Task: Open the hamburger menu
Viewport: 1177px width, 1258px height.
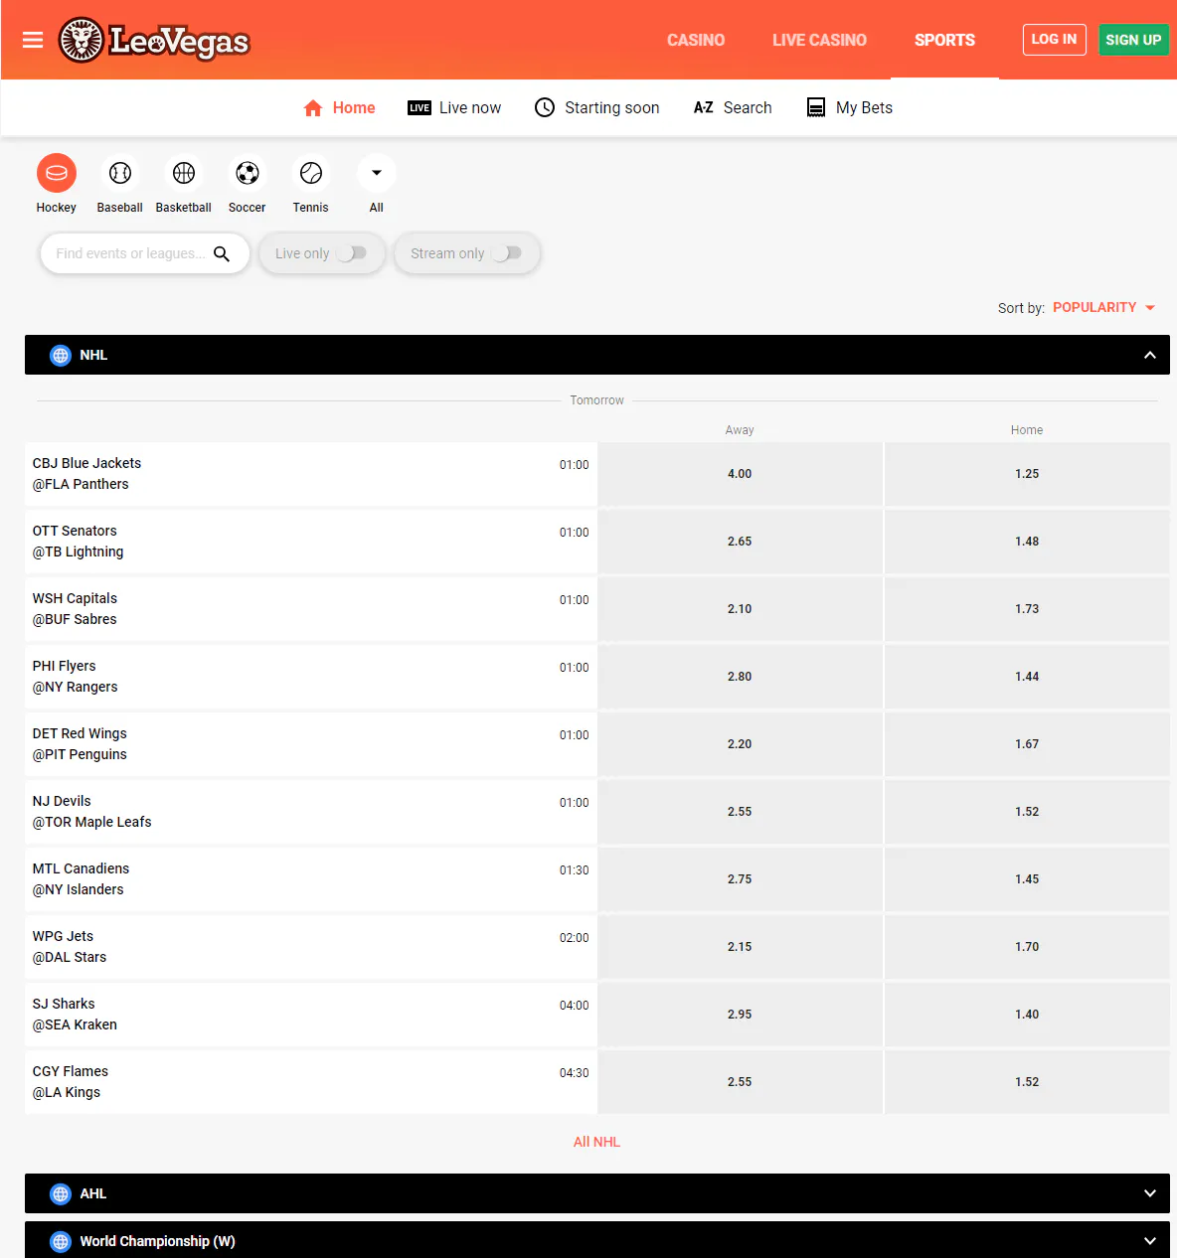Action: [x=33, y=40]
